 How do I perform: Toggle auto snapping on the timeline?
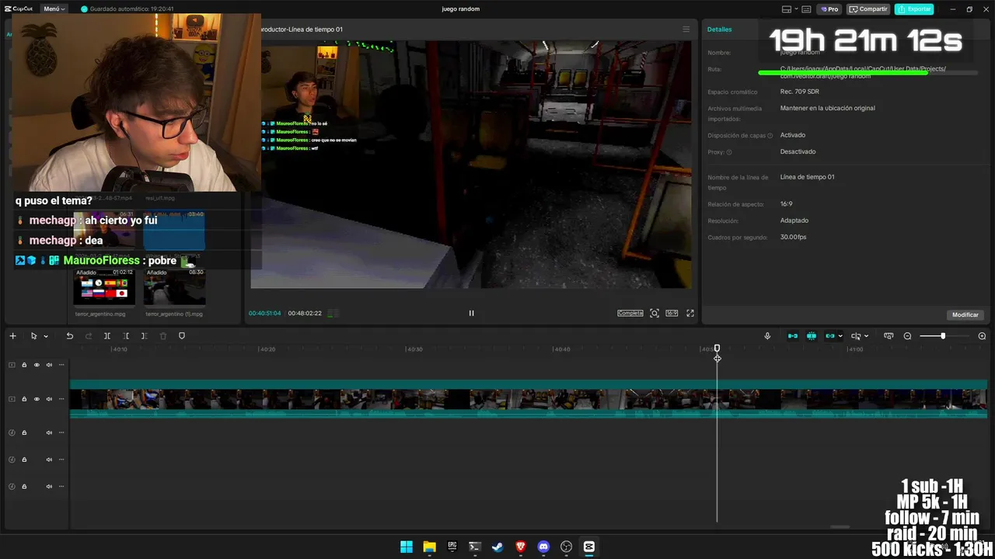[x=812, y=336]
